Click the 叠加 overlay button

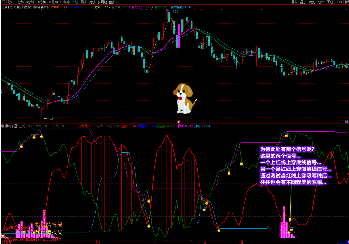303,2
